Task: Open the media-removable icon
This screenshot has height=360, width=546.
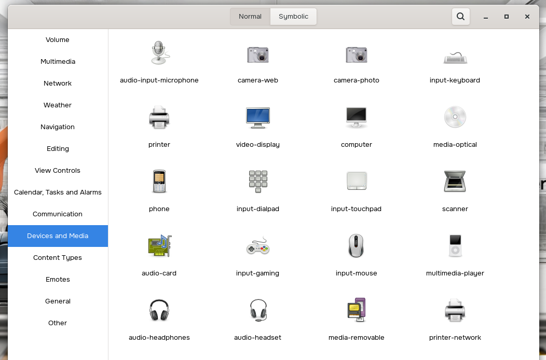Action: click(x=356, y=310)
